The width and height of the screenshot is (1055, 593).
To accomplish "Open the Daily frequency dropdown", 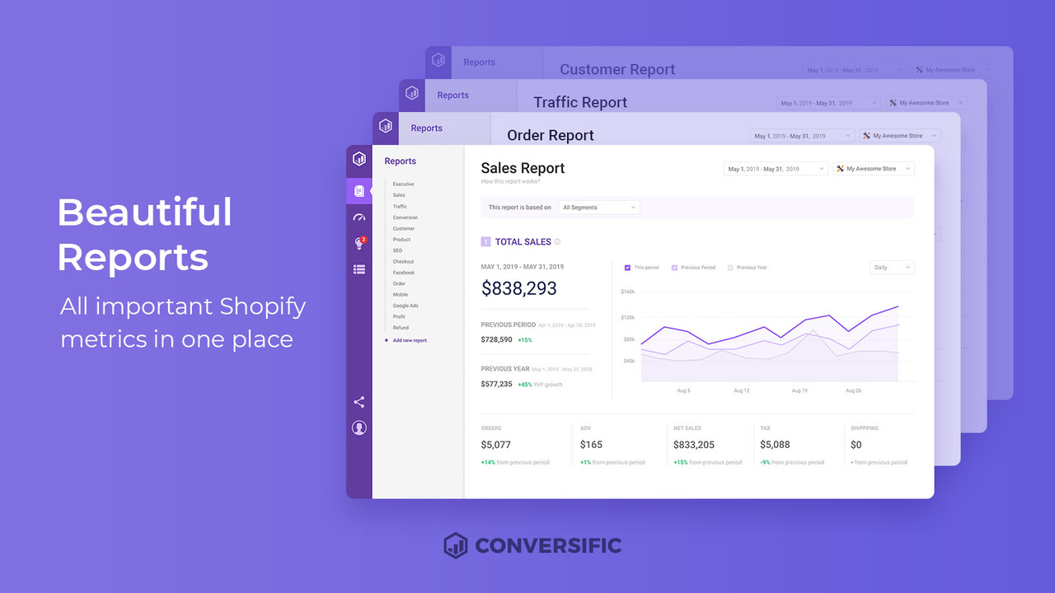I will coord(891,267).
